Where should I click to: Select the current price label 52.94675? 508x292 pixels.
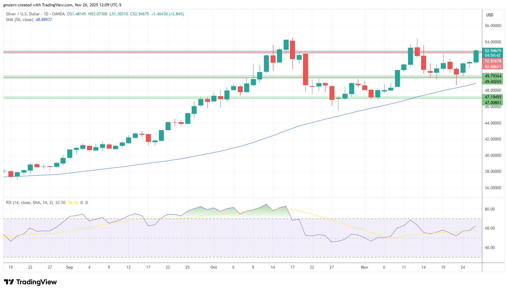pyautogui.click(x=493, y=51)
